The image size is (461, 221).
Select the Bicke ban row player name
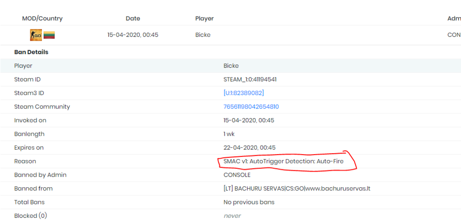coord(203,35)
